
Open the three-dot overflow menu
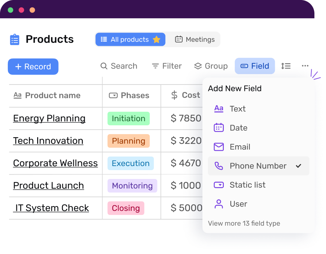tap(305, 66)
